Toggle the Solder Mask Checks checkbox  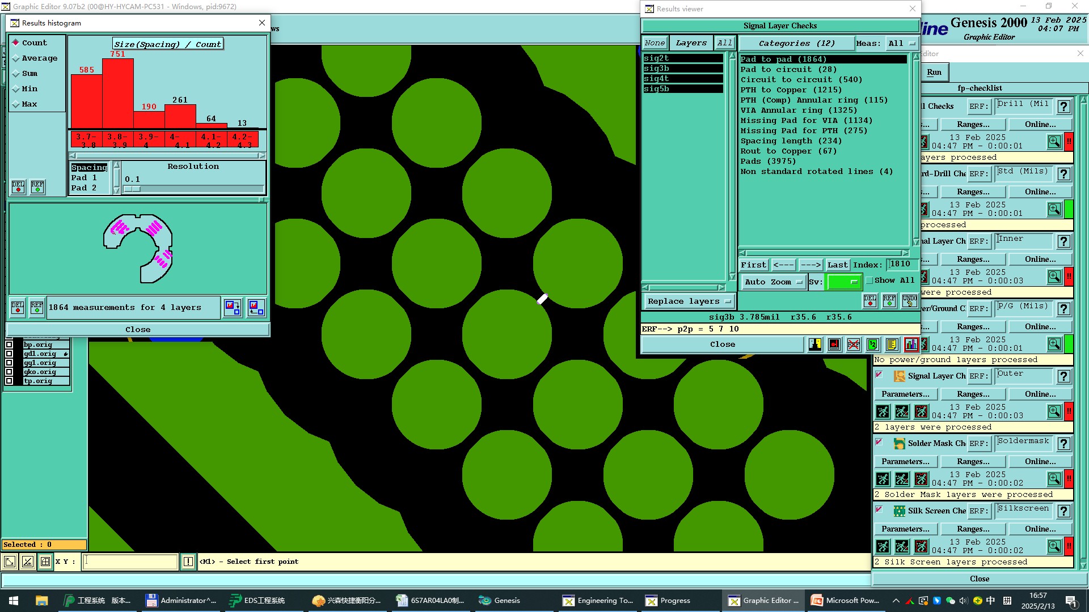coord(879,443)
